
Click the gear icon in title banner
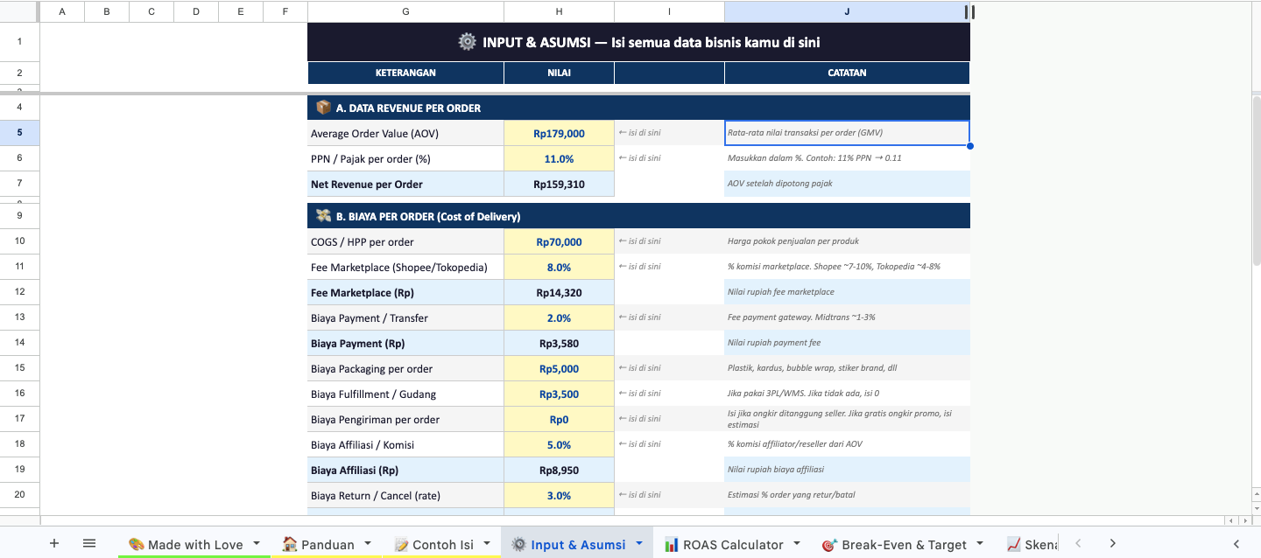pyautogui.click(x=468, y=42)
